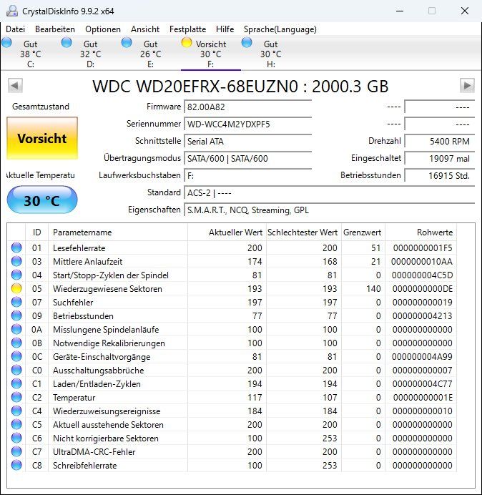This screenshot has height=495, width=482.
Task: Click the Firmware field 82.00A82
Action: pos(247,107)
